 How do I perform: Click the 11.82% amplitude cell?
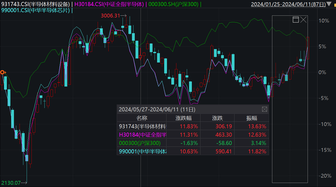(257, 151)
